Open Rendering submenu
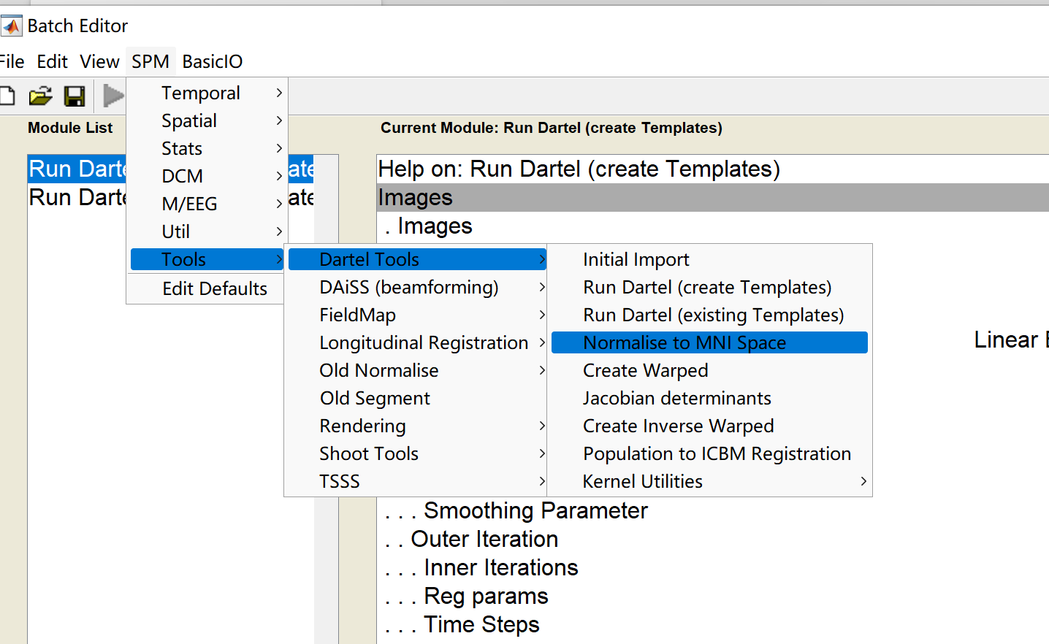 417,426
